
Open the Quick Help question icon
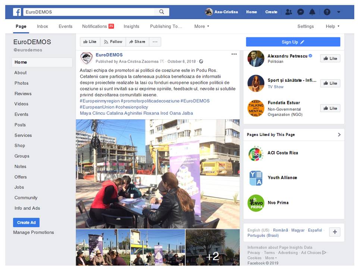click(327, 12)
